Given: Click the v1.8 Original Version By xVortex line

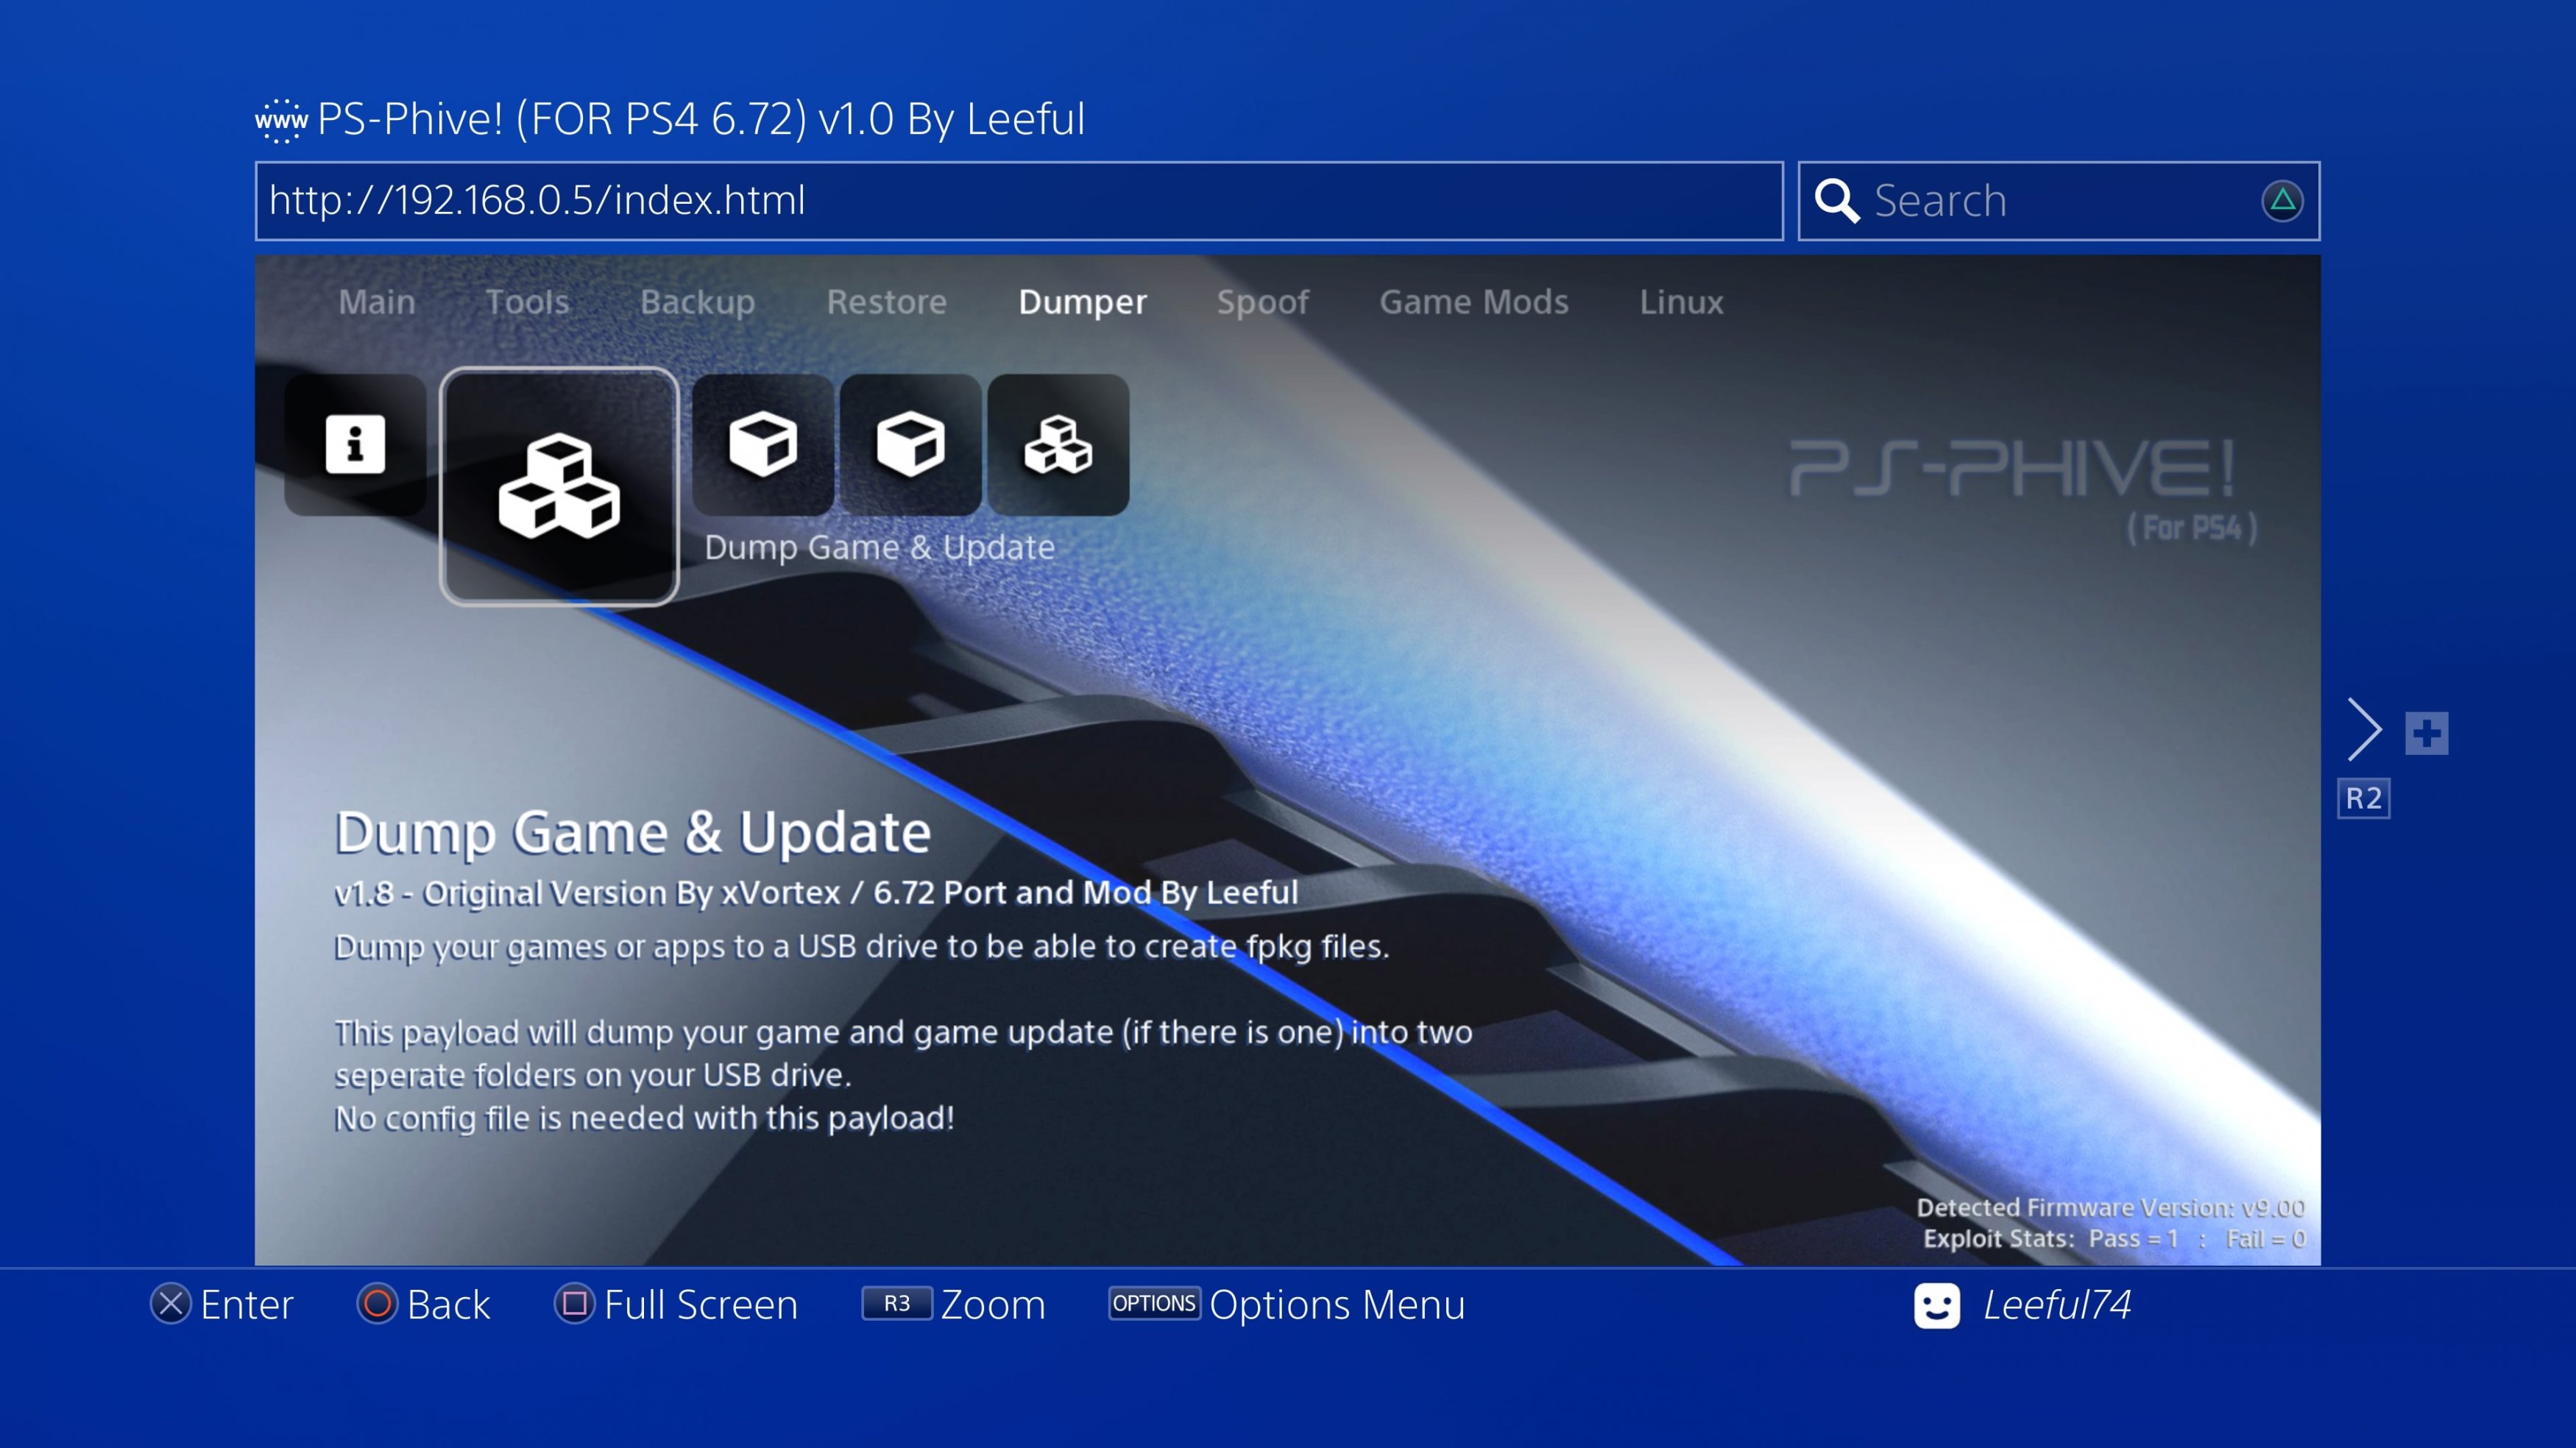Looking at the screenshot, I should pyautogui.click(x=816, y=892).
